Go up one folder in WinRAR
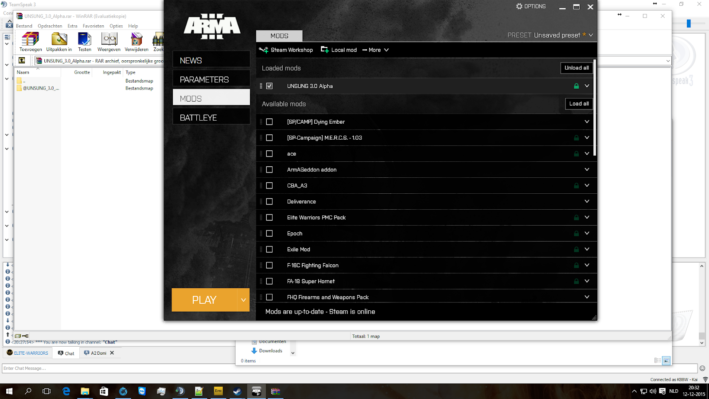The image size is (709, 399). point(22,60)
